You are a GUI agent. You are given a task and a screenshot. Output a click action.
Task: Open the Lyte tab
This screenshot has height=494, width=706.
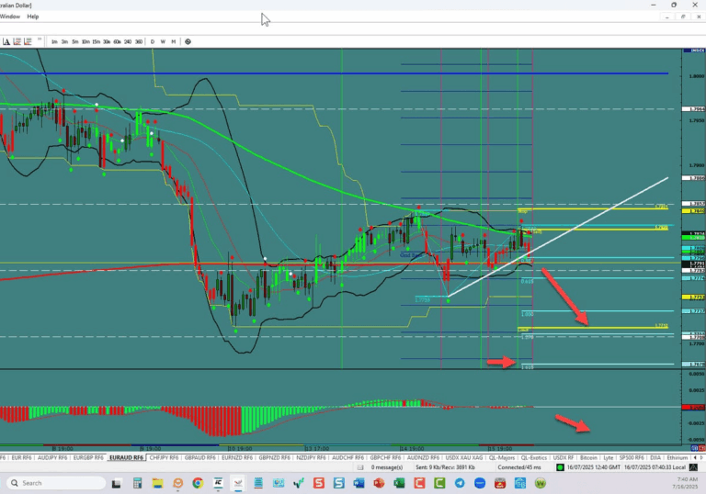[x=609, y=457]
